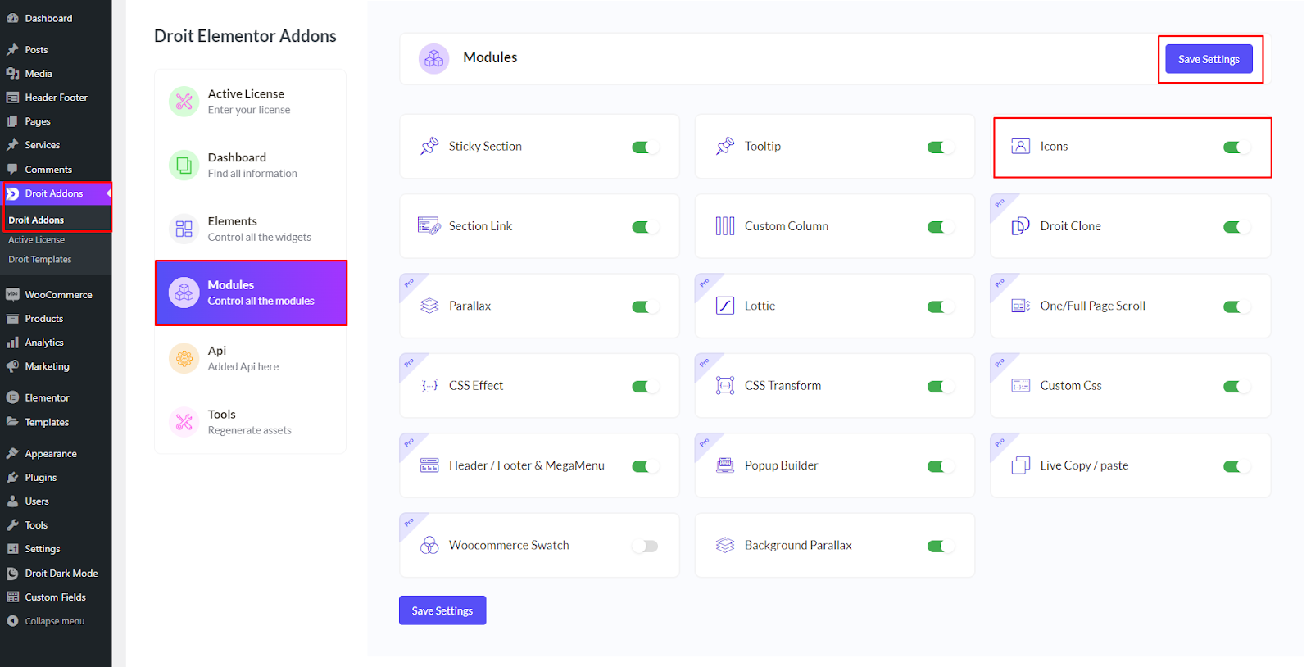Image resolution: width=1311 pixels, height=667 pixels.
Task: Click the Custom Column bars icon
Action: [x=725, y=225]
